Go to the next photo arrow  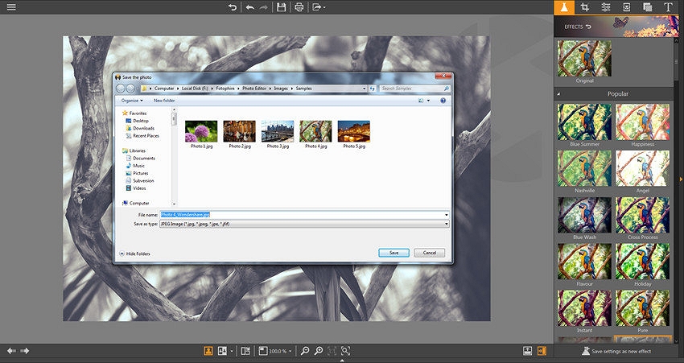[25, 351]
